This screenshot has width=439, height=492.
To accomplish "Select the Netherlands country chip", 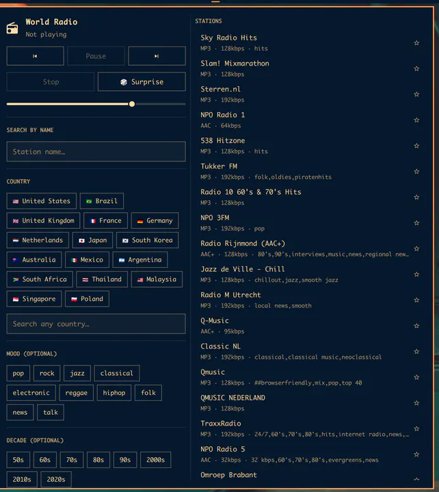I will point(38,241).
